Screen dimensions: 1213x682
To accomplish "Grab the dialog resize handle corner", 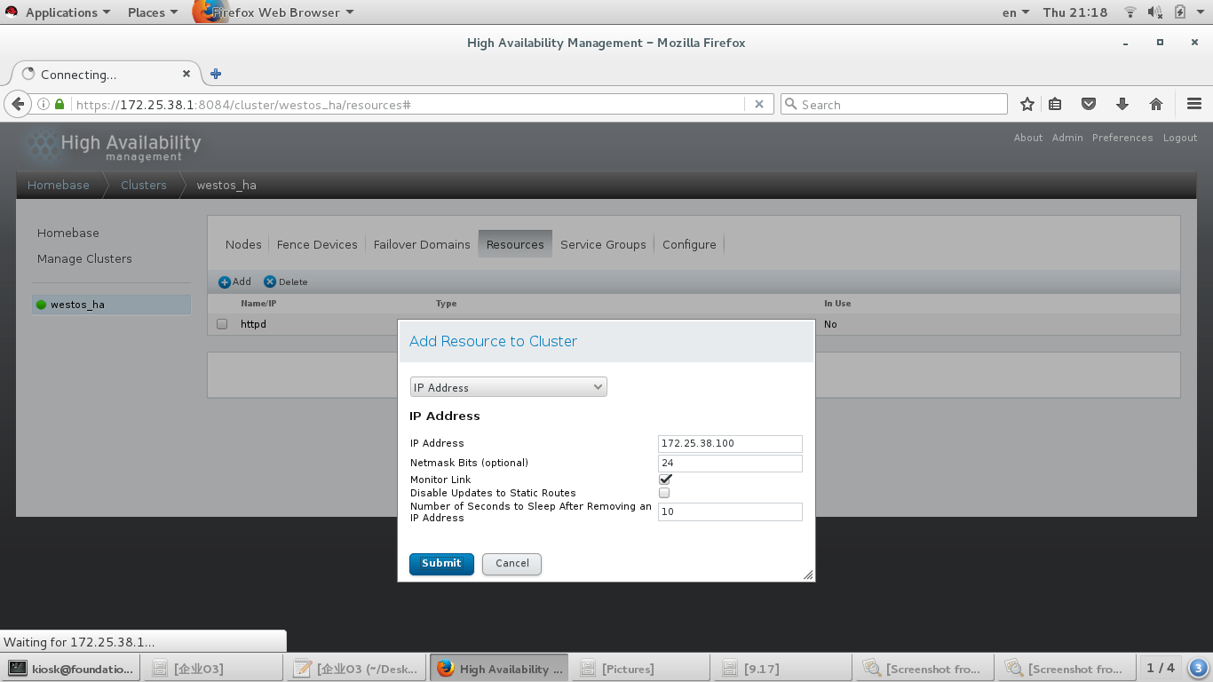I will click(808, 575).
